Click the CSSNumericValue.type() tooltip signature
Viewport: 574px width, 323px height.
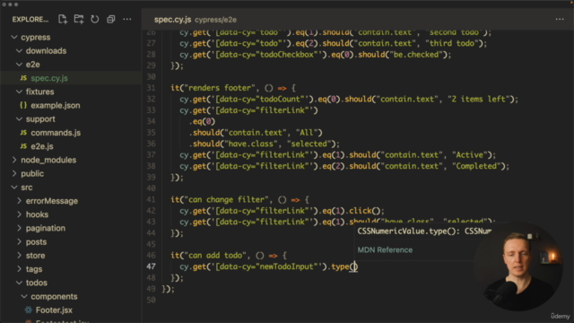pos(424,231)
